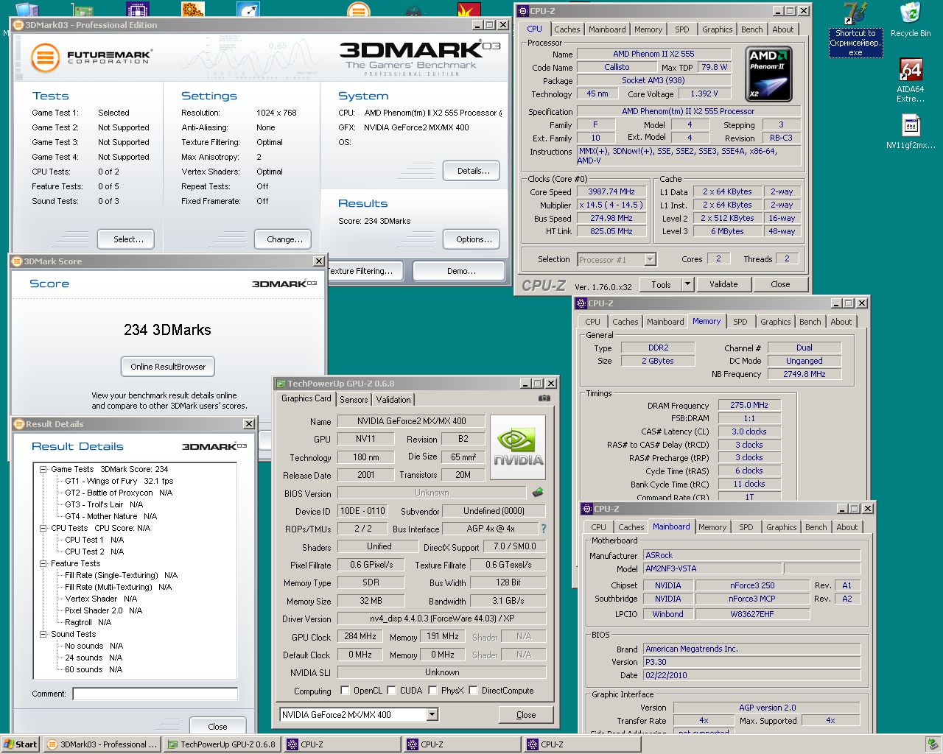Image resolution: width=943 pixels, height=754 pixels.
Task: Click Futuremark orange logo in 3DMark03
Action: pos(45,57)
